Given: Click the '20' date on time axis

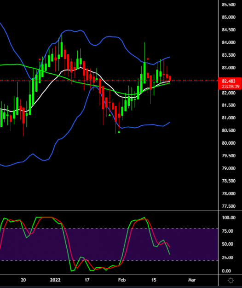Looking at the screenshot, I should click(x=23, y=280).
